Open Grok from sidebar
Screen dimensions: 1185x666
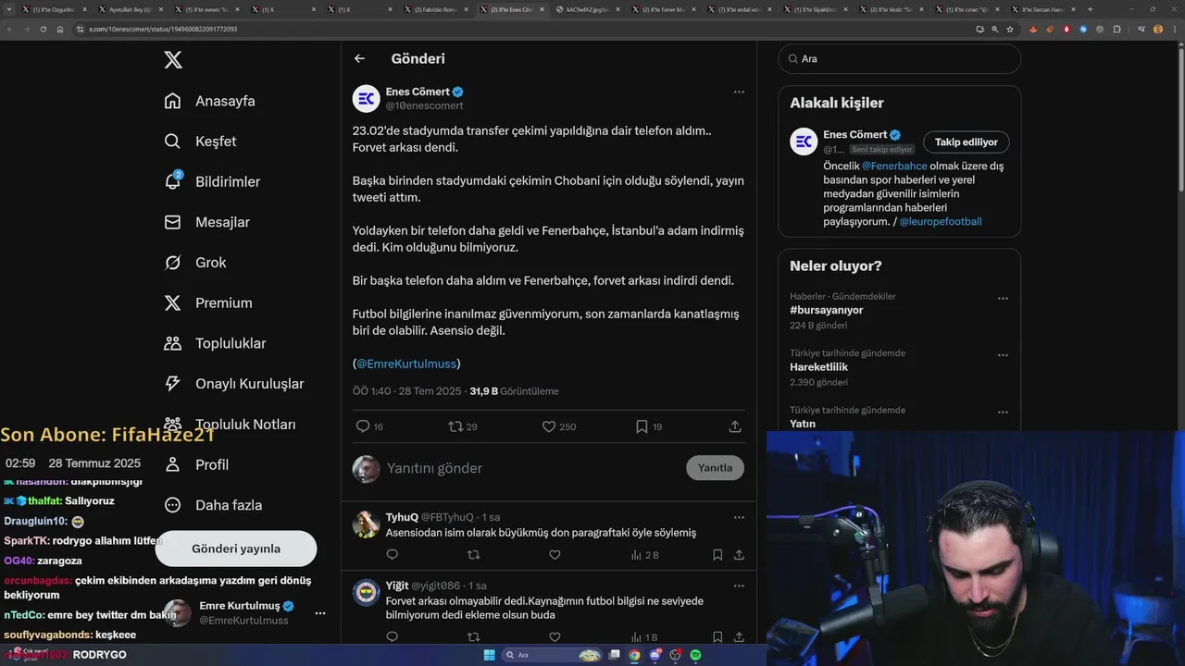pyautogui.click(x=194, y=263)
